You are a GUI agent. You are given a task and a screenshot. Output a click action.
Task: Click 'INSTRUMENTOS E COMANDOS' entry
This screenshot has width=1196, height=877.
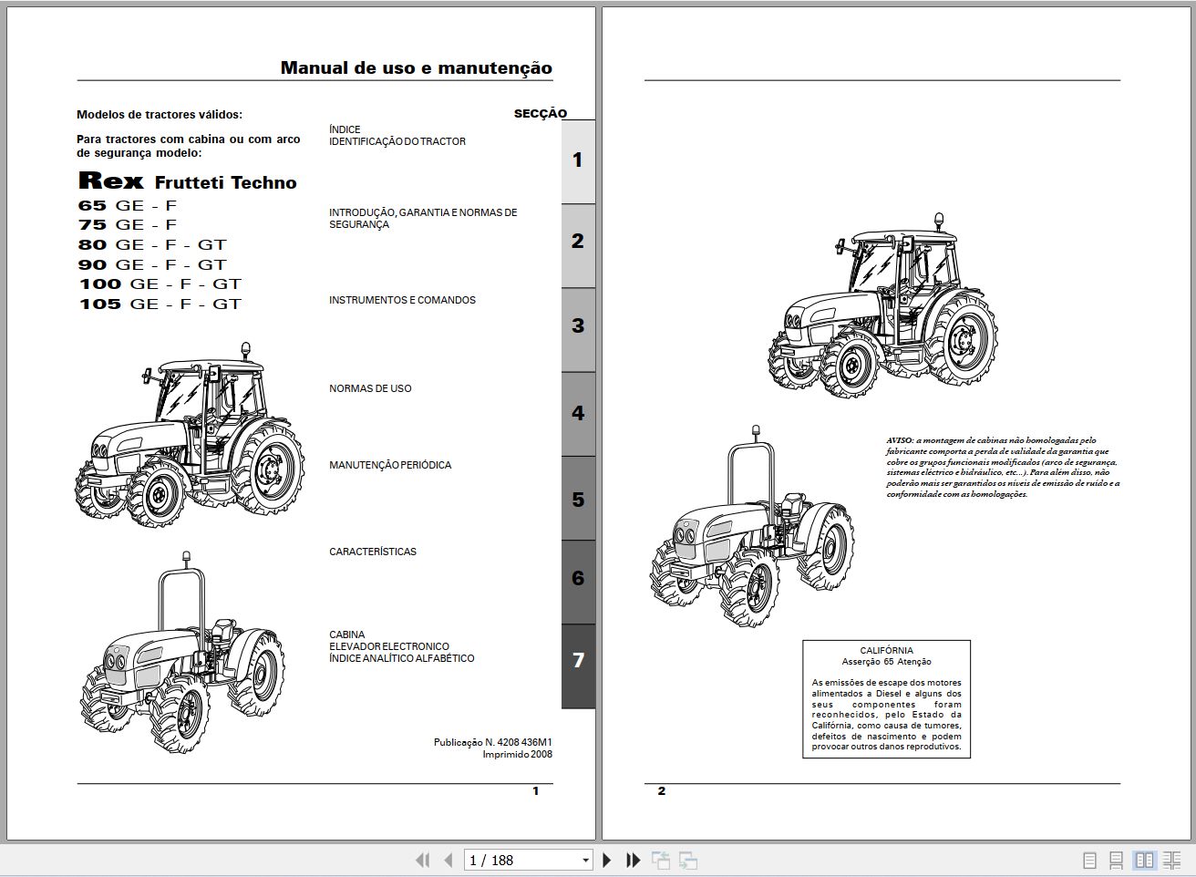pos(402,300)
